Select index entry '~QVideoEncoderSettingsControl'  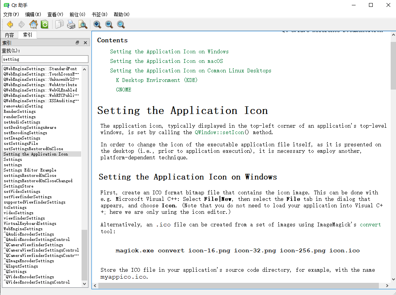pos(42,282)
